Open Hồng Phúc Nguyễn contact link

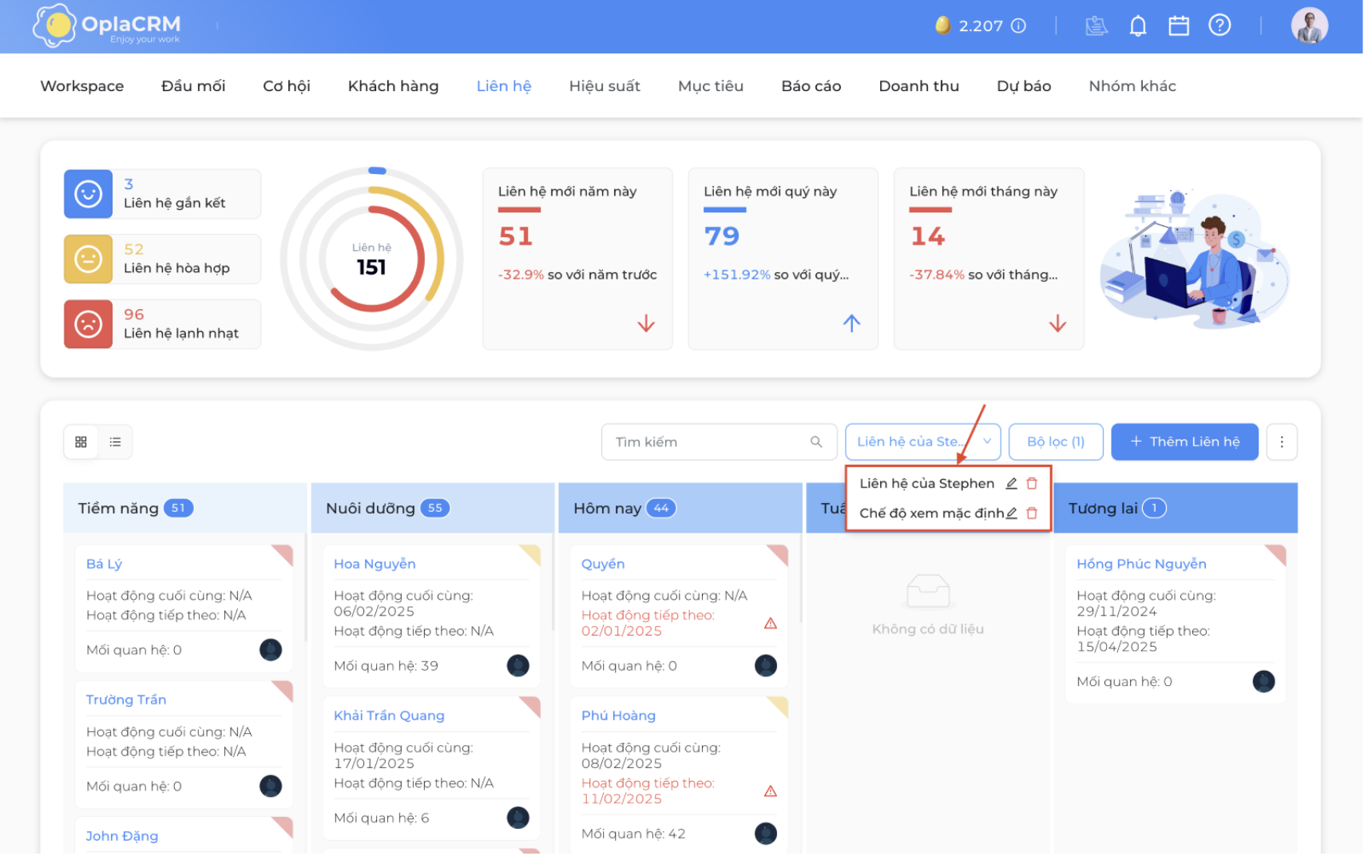coord(1141,564)
